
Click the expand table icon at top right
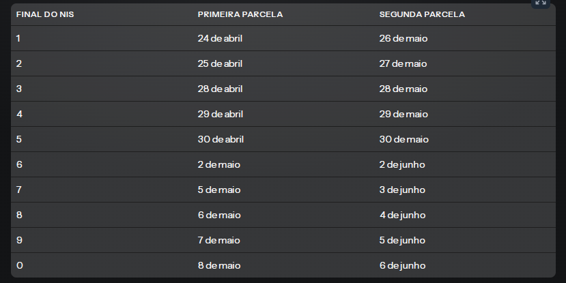540,3
